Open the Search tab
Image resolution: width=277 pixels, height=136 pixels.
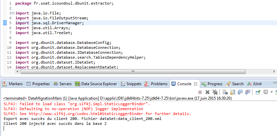(x=235, y=84)
